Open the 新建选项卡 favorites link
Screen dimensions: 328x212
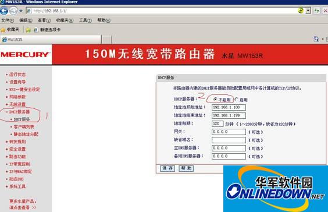click(47, 30)
